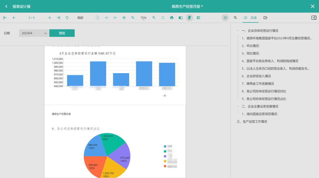Open the search tool

coord(235,18)
